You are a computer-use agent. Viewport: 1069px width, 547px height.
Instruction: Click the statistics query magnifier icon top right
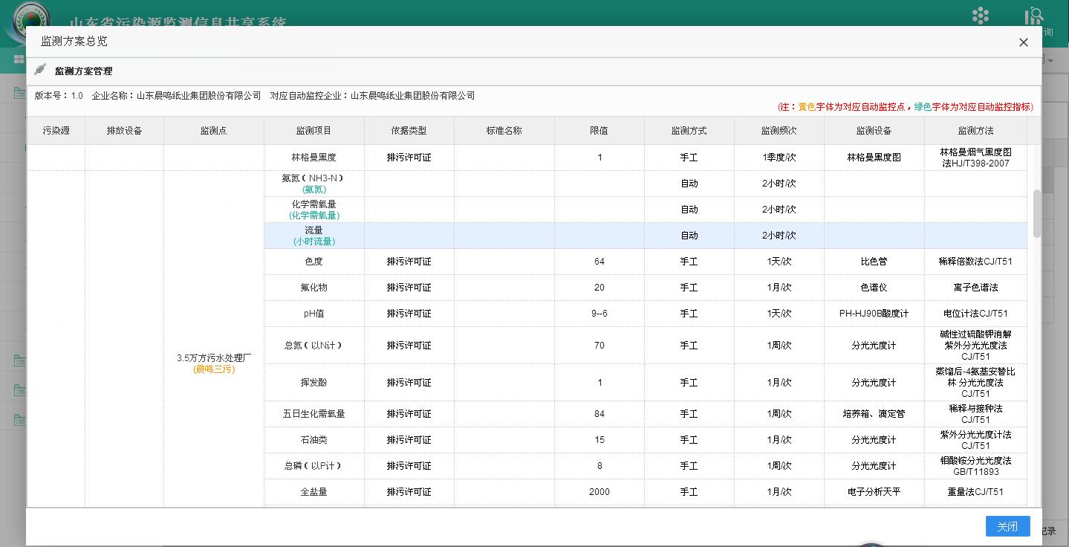click(1033, 15)
